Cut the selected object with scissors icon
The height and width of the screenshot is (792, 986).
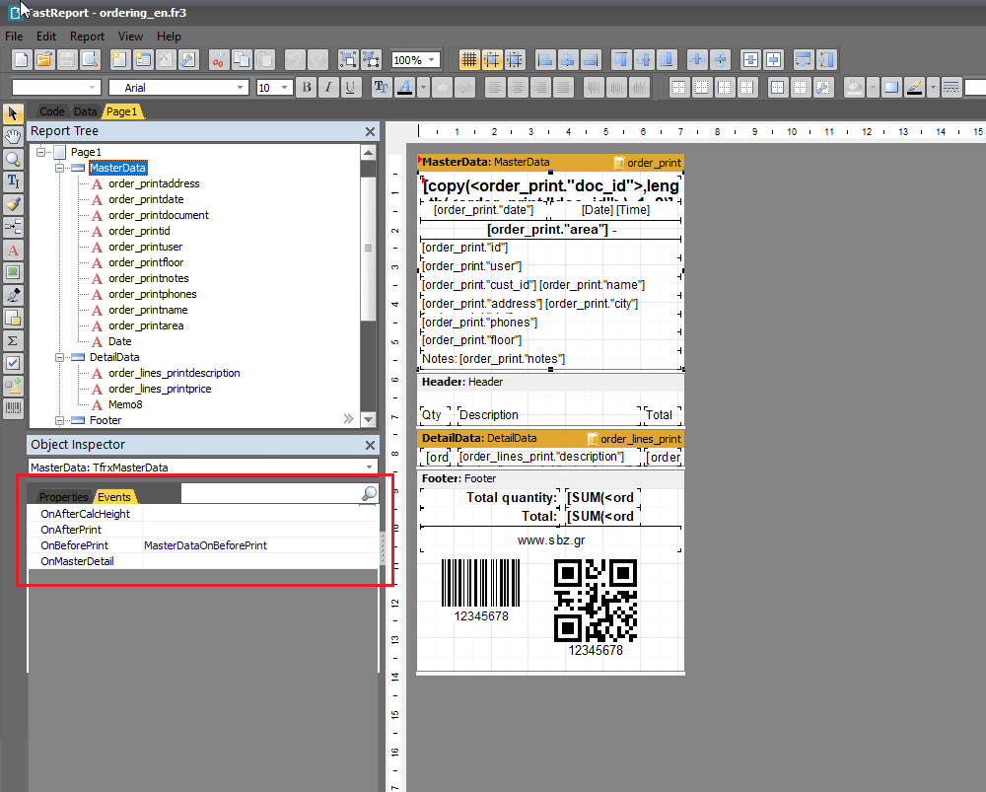(218, 60)
